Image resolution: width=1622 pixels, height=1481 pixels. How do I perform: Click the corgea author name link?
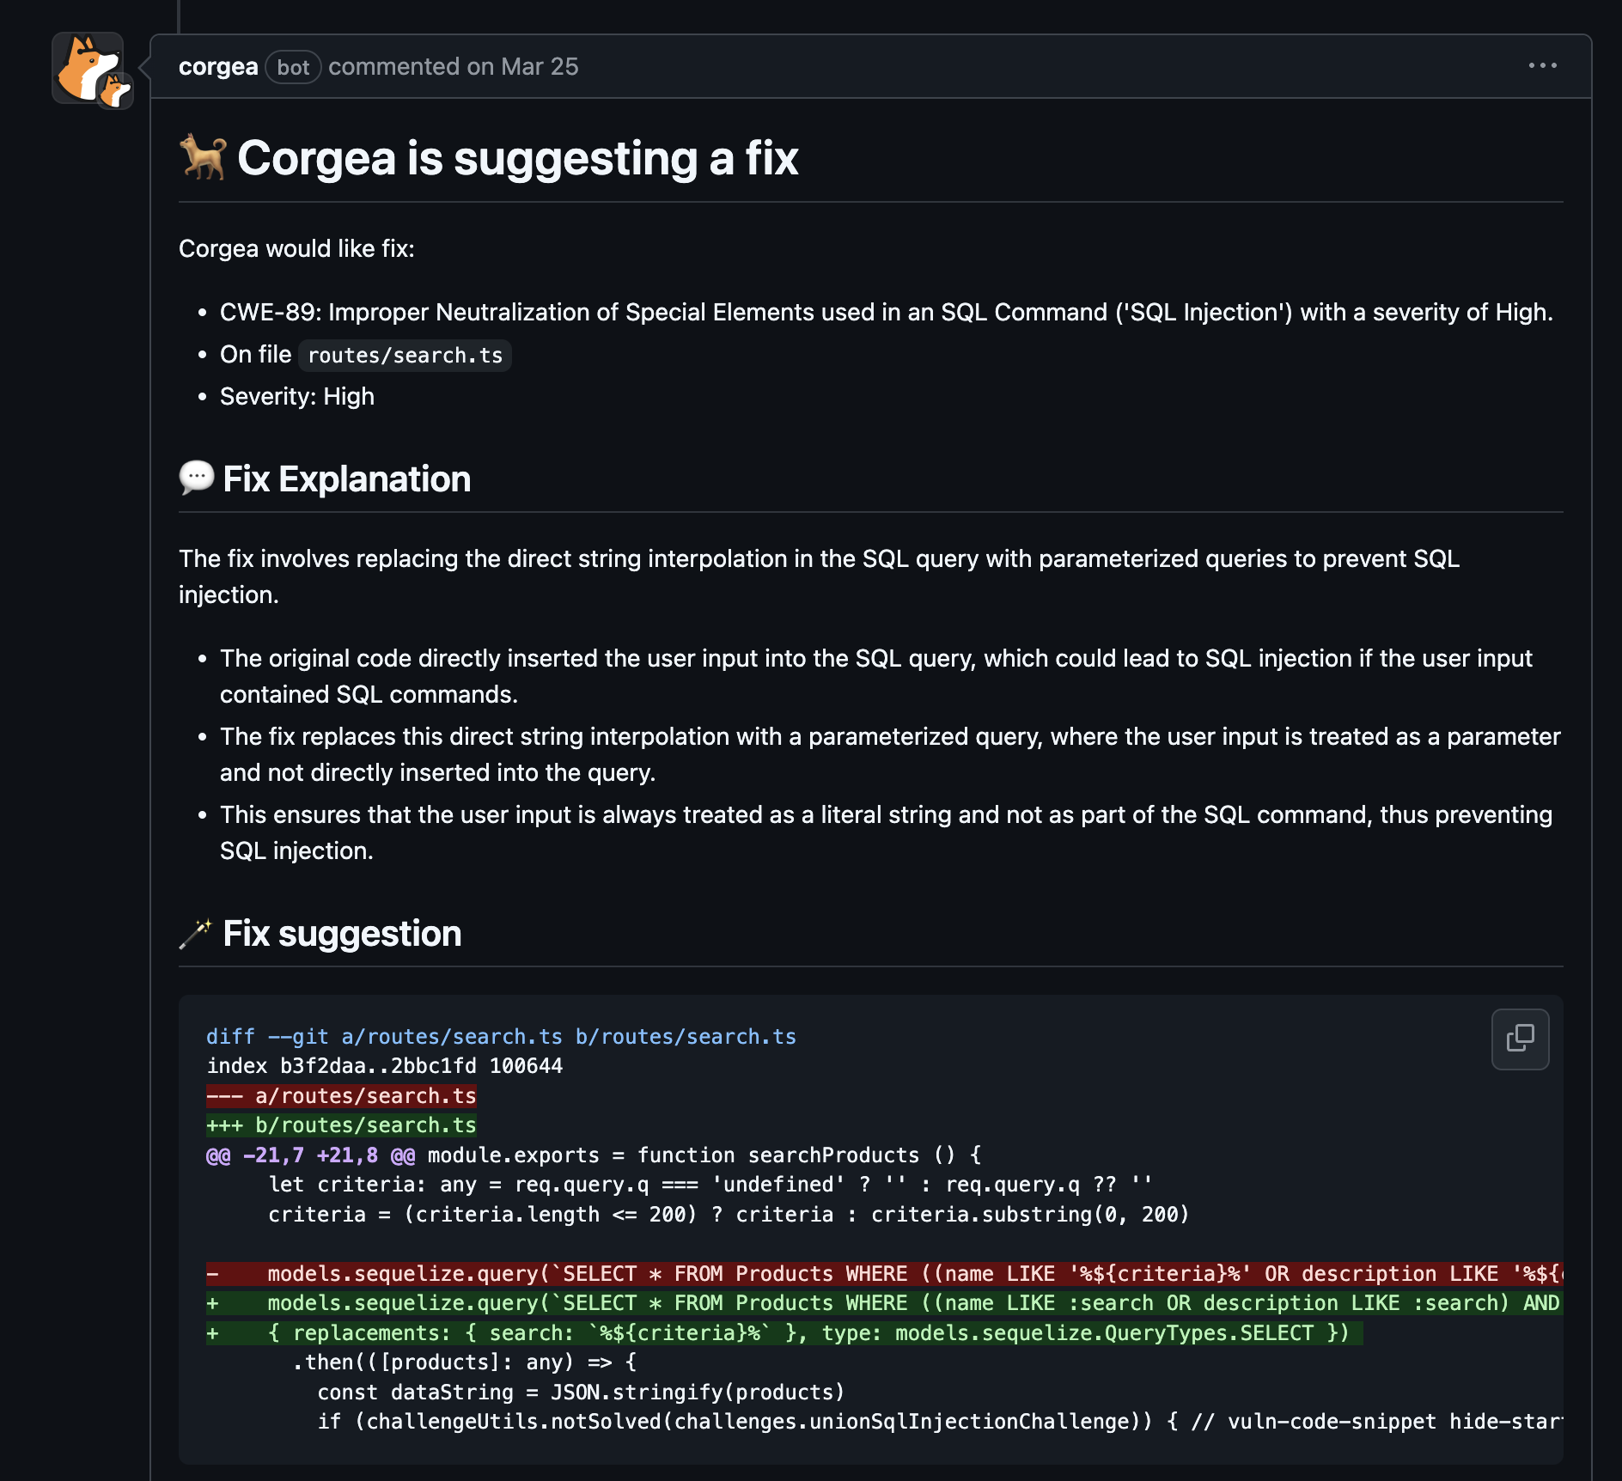218,67
